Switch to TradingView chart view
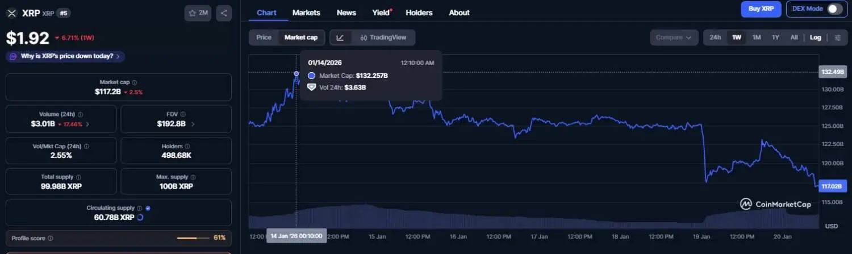This screenshot has width=852, height=254. click(383, 38)
